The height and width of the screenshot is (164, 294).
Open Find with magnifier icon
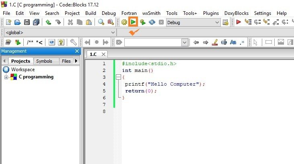[101, 22]
